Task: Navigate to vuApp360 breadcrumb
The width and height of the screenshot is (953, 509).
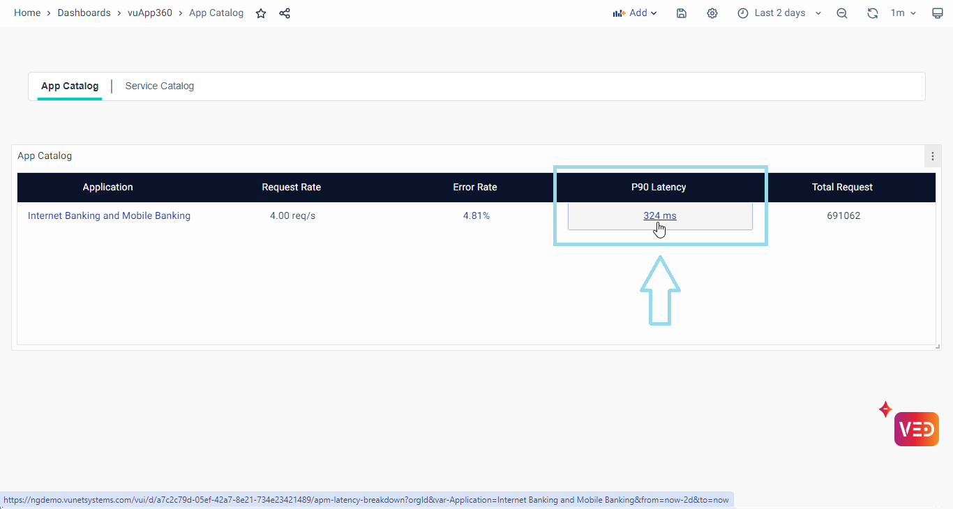Action: coord(150,13)
